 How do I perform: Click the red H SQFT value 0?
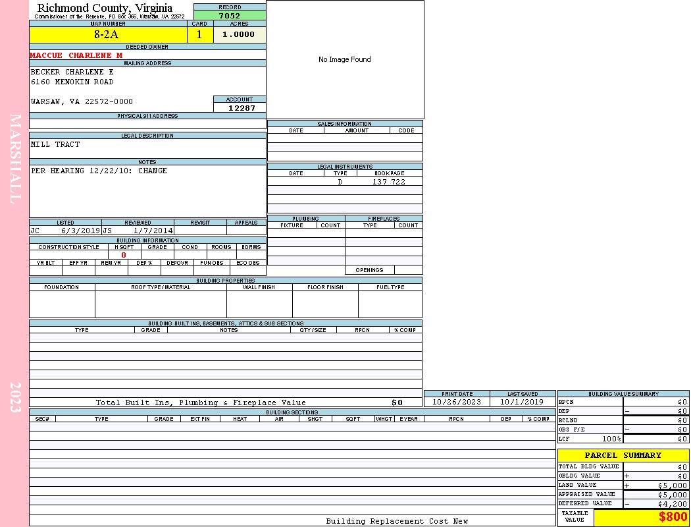[123, 255]
